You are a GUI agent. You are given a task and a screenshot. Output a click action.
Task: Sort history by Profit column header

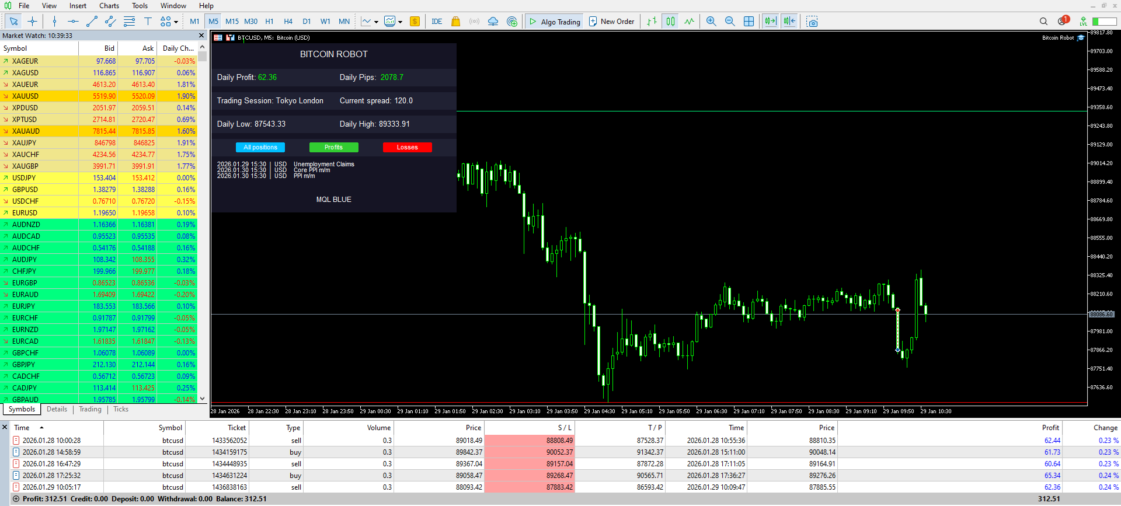949,428
